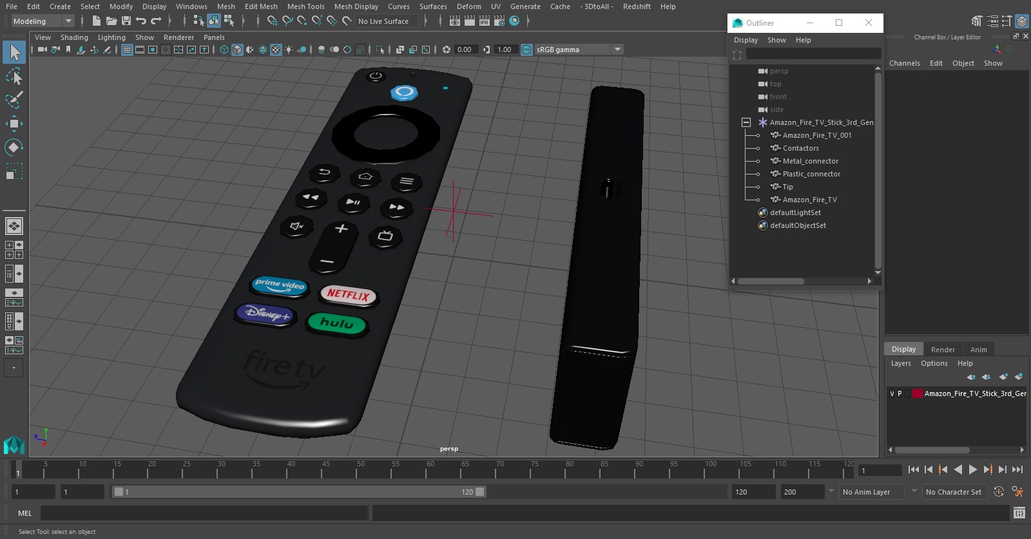This screenshot has height=539, width=1031.
Task: Open the Redshift menu
Action: pyautogui.click(x=637, y=6)
